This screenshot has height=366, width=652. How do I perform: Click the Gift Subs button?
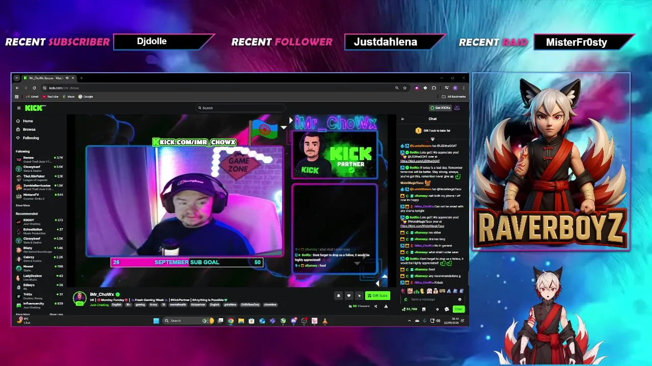pos(377,295)
